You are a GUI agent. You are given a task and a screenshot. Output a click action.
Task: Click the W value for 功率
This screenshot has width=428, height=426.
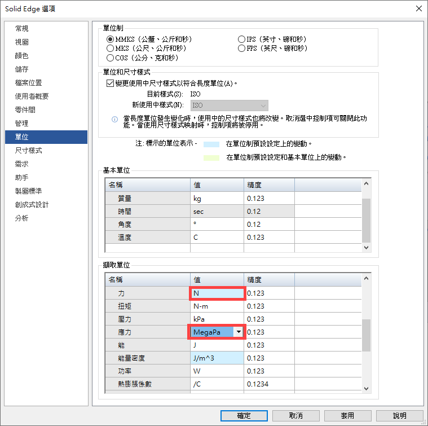pyautogui.click(x=217, y=371)
